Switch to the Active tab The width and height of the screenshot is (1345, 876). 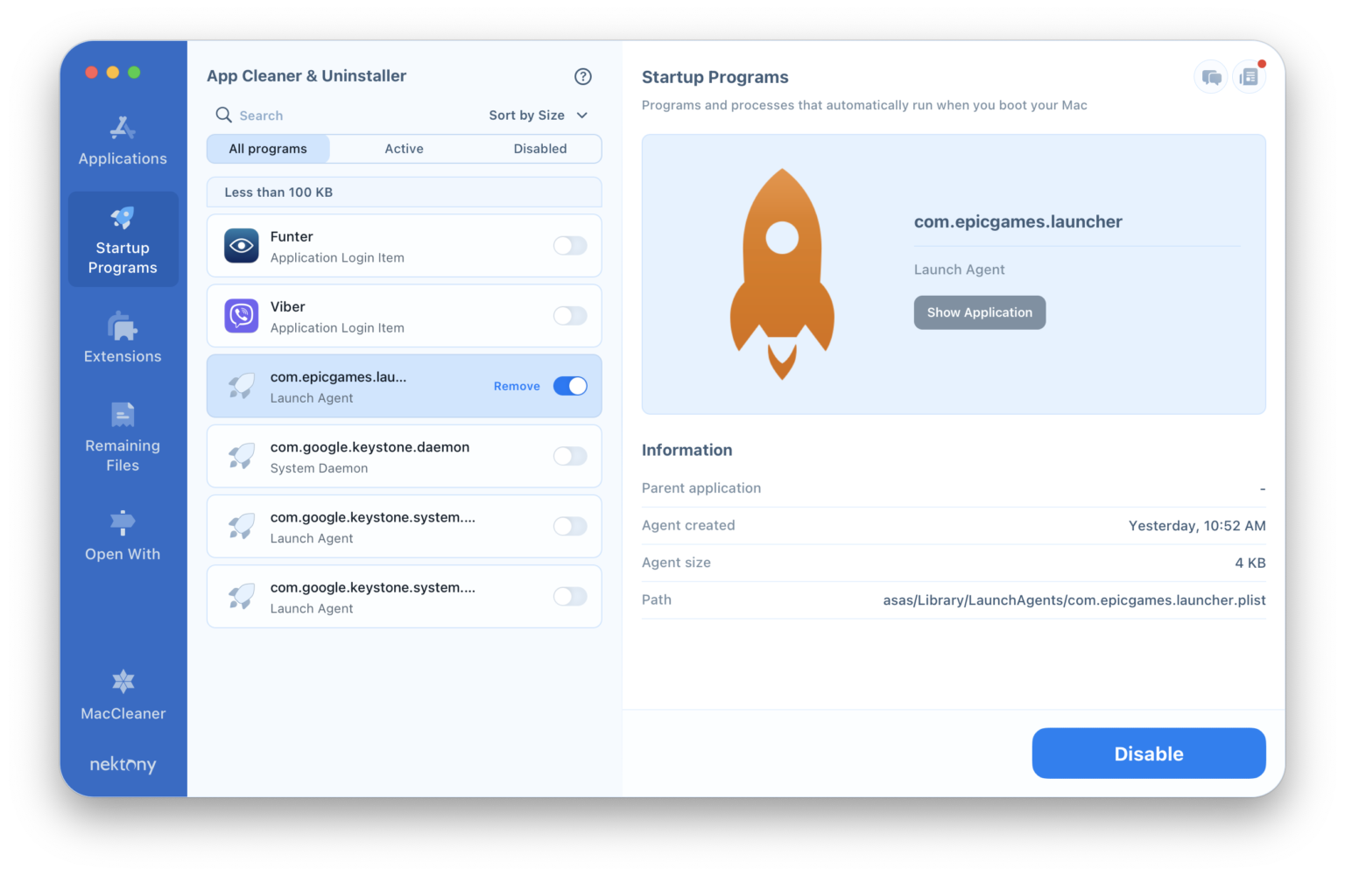[404, 149]
